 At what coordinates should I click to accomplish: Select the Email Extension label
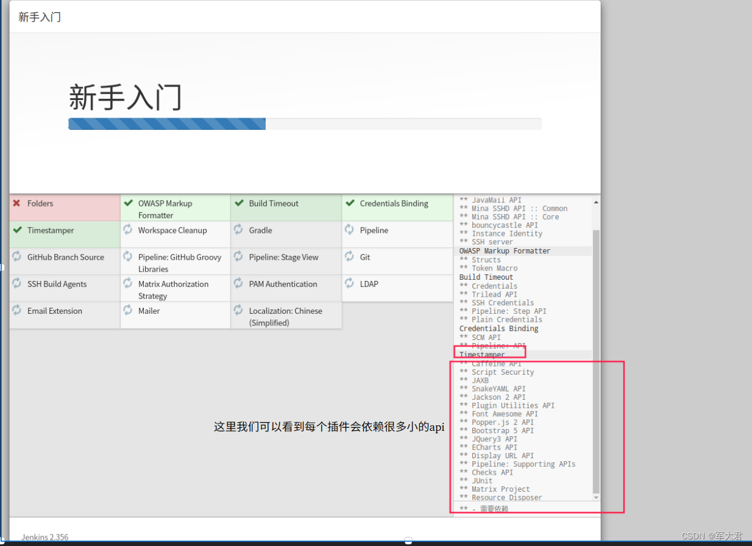click(55, 311)
